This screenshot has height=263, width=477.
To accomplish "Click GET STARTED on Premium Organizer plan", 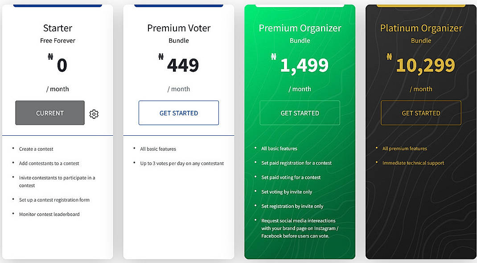I will pos(300,113).
